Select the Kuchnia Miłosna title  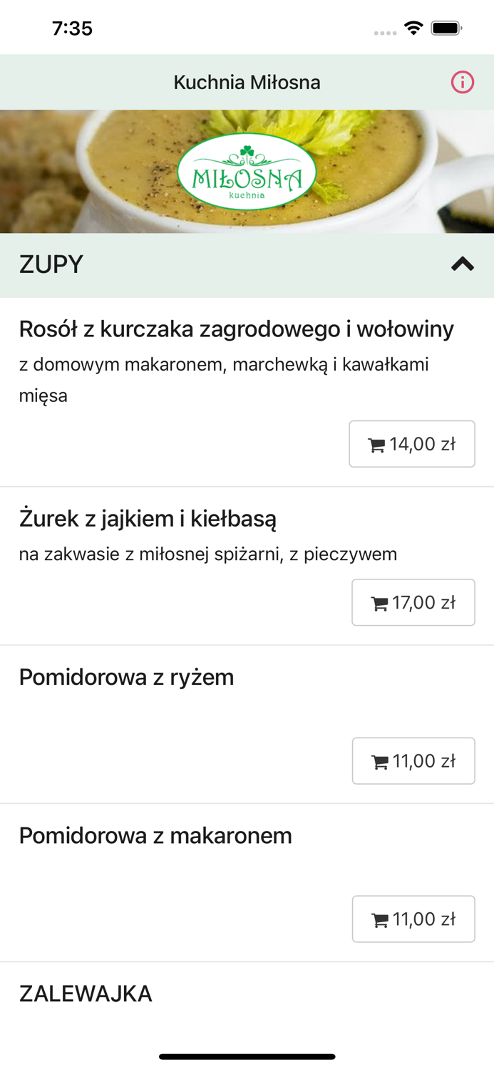[247, 82]
